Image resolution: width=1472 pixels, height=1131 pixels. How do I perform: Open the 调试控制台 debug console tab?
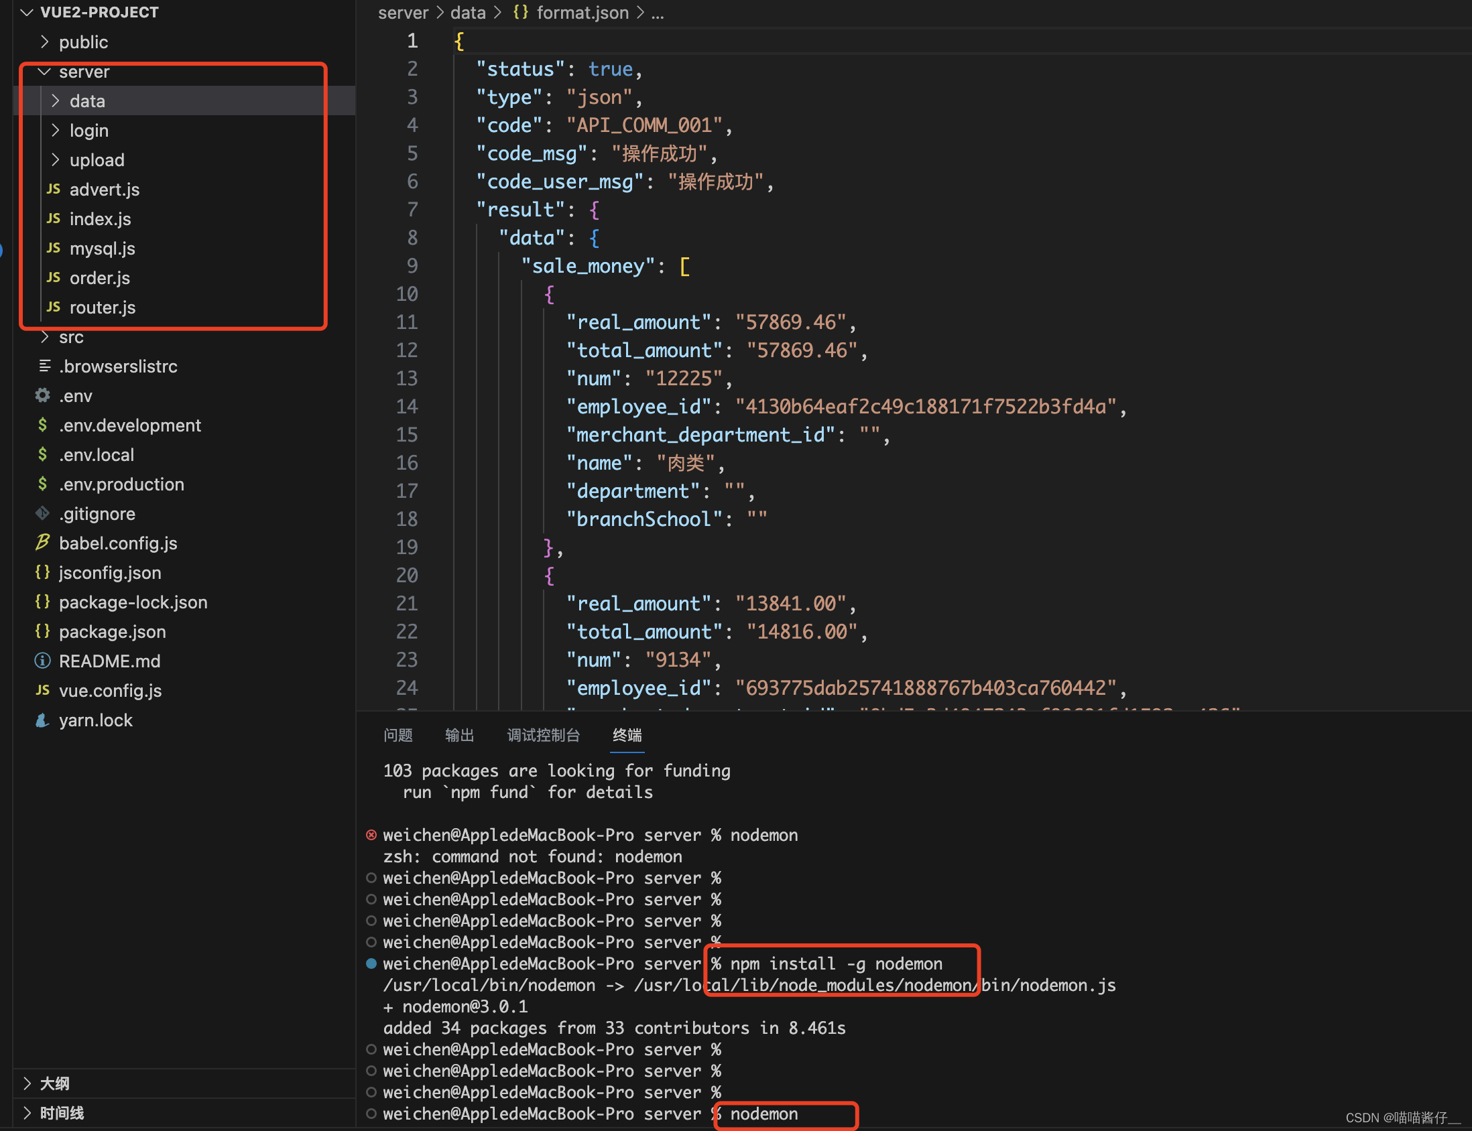click(x=543, y=734)
